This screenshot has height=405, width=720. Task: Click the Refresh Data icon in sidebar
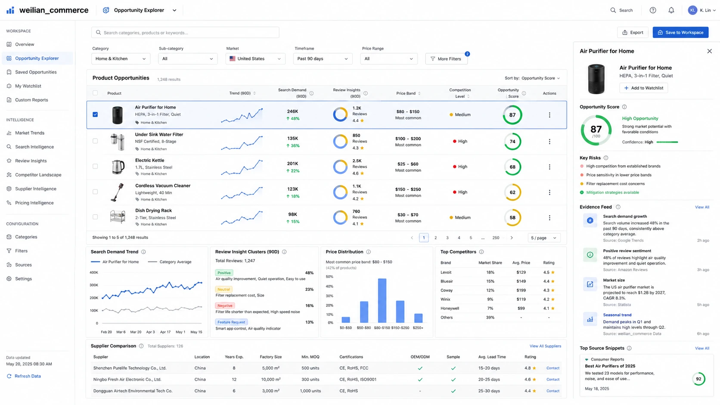tap(9, 376)
